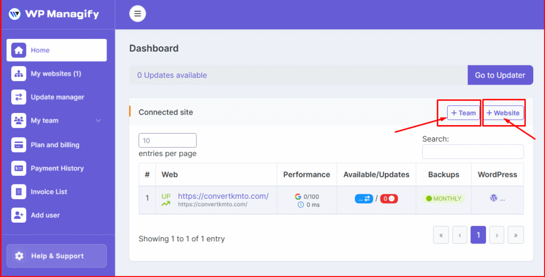Image resolution: width=545 pixels, height=277 pixels.
Task: Sort by the Performance column header
Action: click(x=307, y=175)
